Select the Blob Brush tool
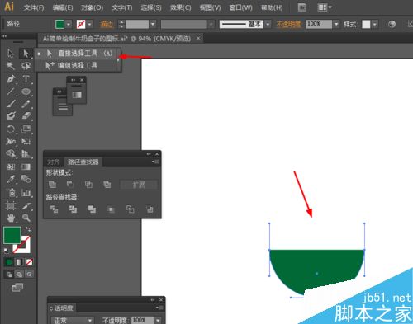This screenshot has height=324, width=413. point(11,115)
